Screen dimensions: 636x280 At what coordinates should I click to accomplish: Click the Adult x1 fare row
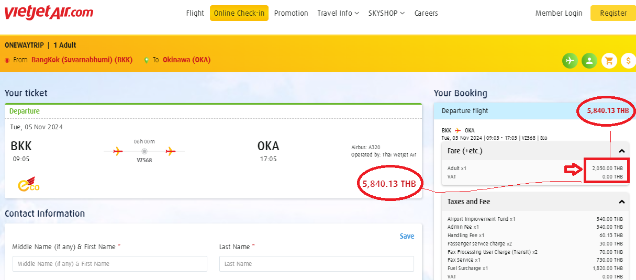click(535, 169)
